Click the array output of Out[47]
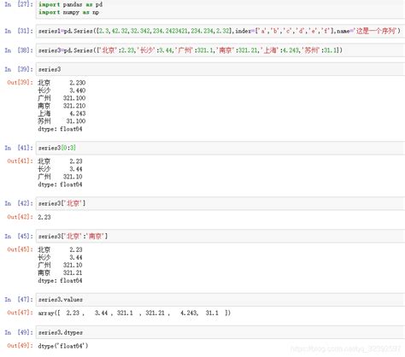The width and height of the screenshot is (405, 357). (x=134, y=313)
